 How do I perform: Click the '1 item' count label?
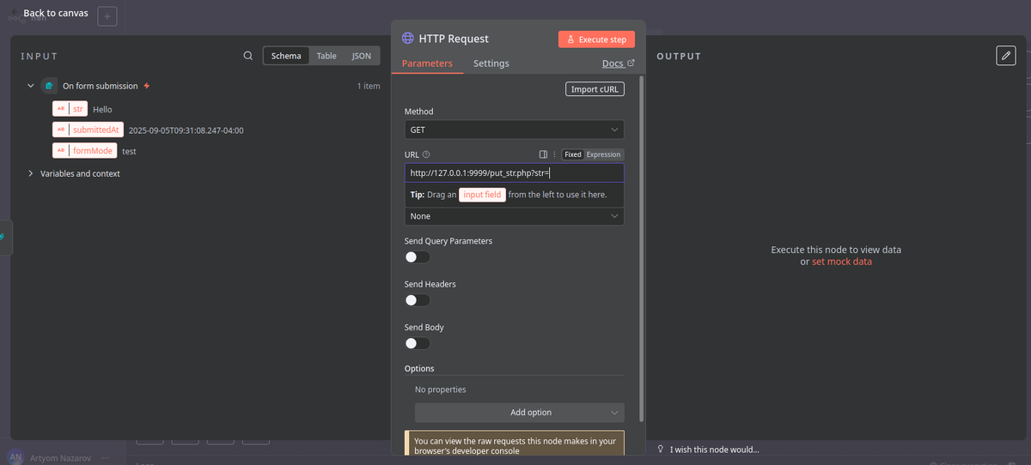[369, 86]
